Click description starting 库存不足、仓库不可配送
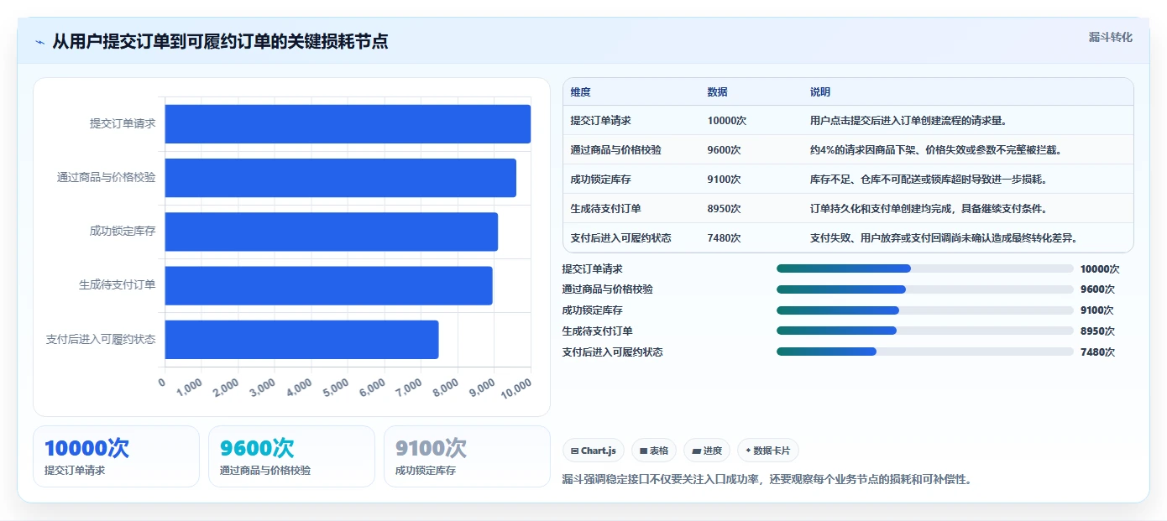Viewport: 1167px width, 521px height. click(929, 180)
